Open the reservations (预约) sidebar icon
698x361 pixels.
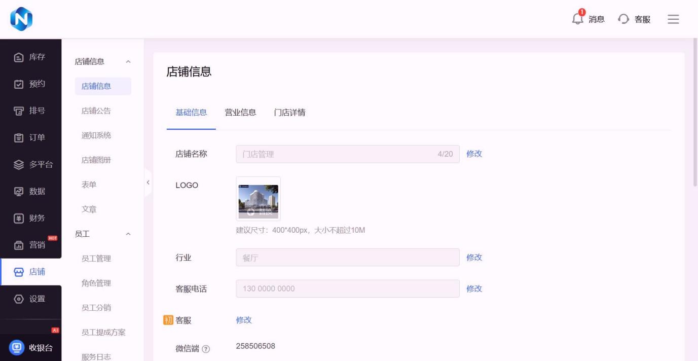tap(19, 84)
